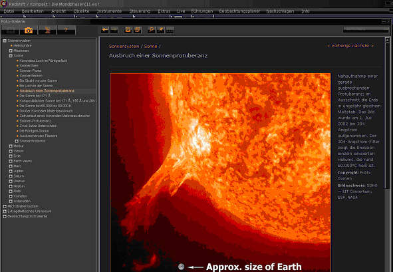Screen dimensions: 393x272
Task: Open the Objekte menu
Action: [81, 11]
